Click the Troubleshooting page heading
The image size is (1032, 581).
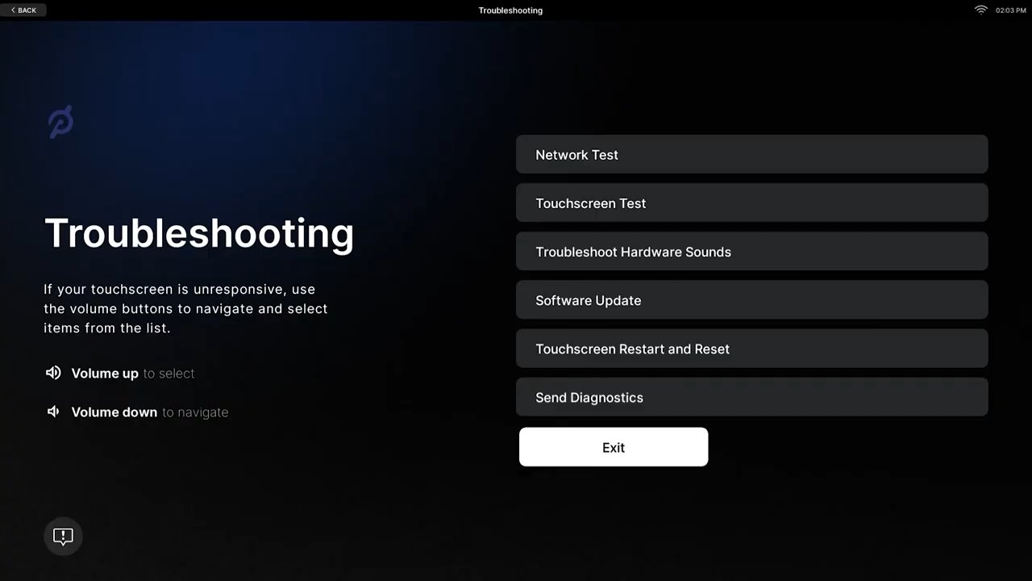tap(199, 233)
